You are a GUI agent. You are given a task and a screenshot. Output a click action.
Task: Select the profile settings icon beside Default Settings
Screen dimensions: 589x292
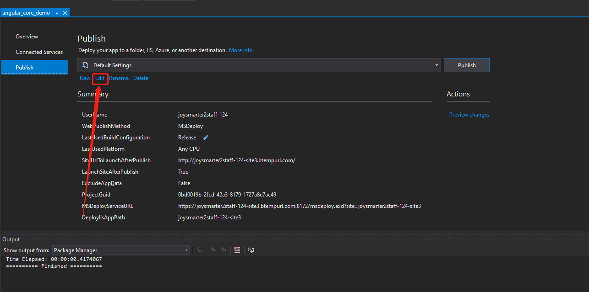click(85, 64)
